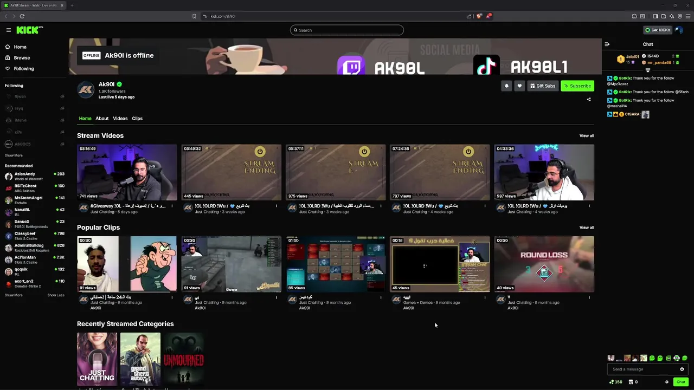
Task: Collapse the chat panel arrow icon
Action: tap(607, 44)
